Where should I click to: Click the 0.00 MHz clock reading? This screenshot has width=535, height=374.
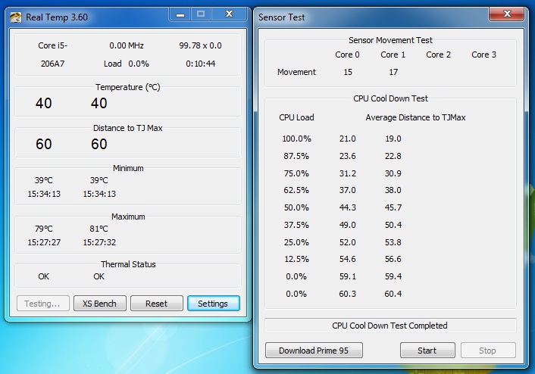(127, 45)
